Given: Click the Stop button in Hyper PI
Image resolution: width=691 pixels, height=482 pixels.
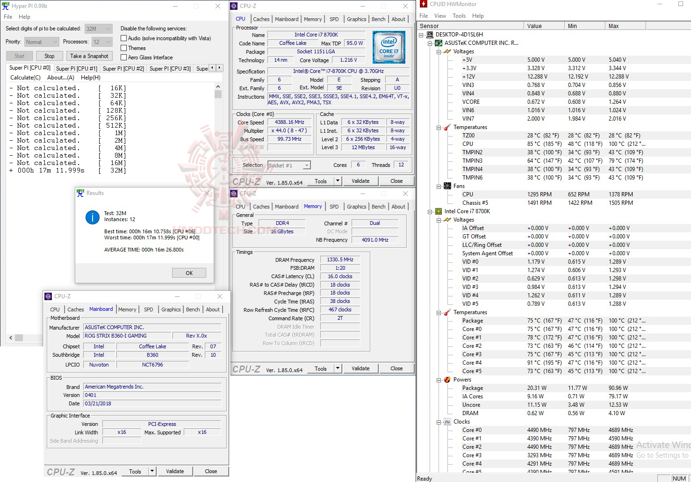Looking at the screenshot, I should (49, 56).
